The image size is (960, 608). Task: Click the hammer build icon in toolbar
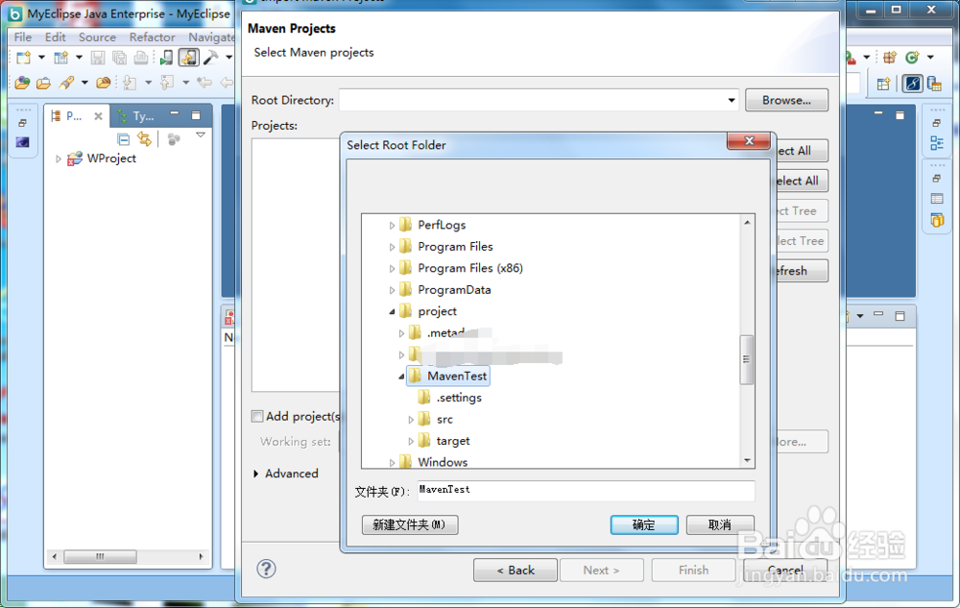click(x=210, y=58)
